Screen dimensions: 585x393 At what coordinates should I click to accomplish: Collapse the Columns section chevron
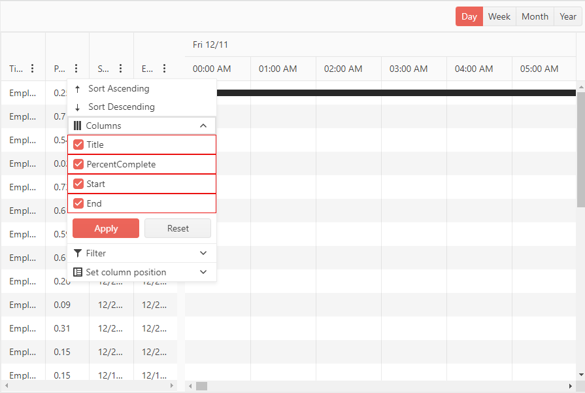204,125
